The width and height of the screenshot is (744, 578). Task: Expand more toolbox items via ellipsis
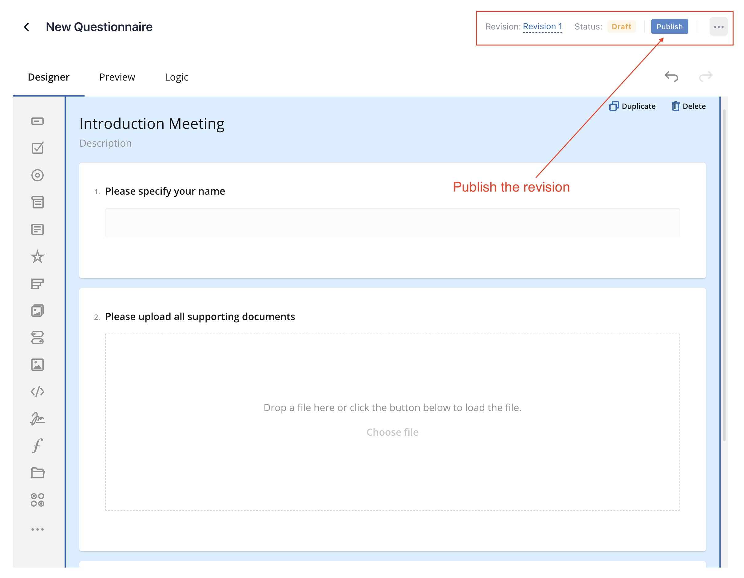38,529
